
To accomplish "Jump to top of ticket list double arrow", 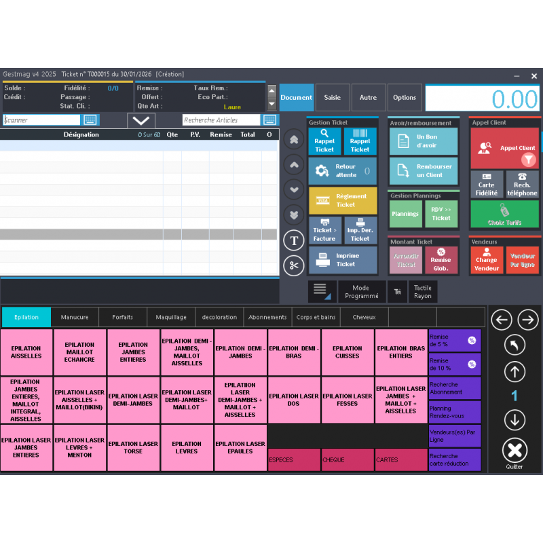I will [x=293, y=139].
